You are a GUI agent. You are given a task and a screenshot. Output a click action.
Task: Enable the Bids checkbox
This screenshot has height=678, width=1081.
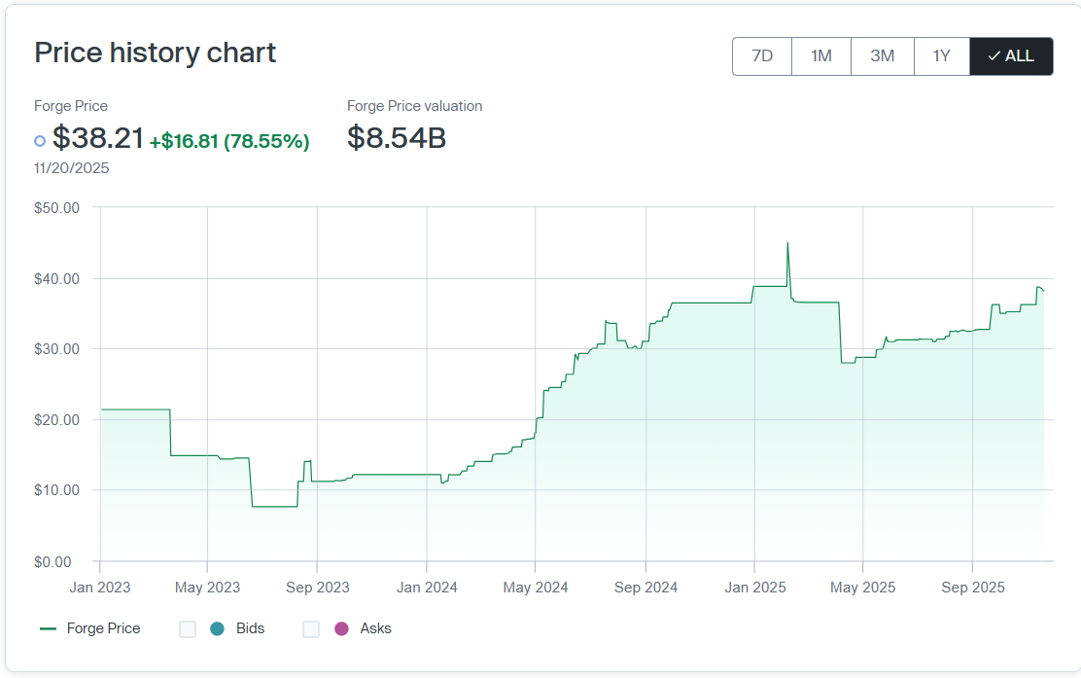[188, 629]
